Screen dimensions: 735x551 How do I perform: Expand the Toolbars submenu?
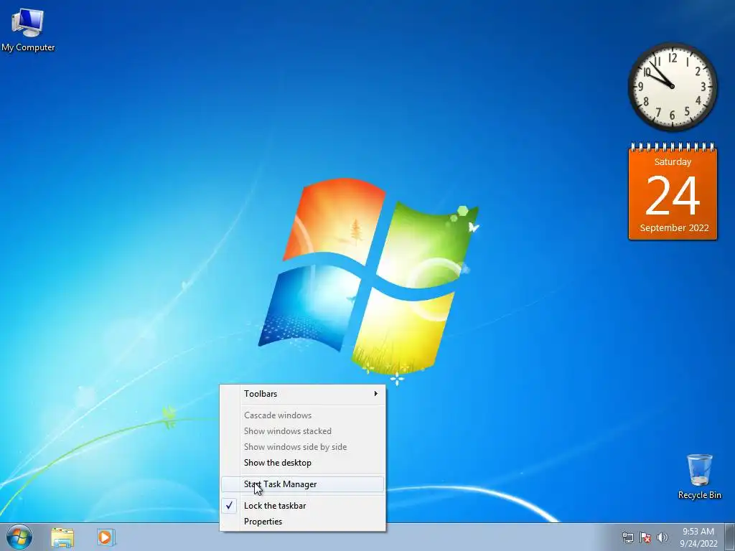[x=303, y=394]
